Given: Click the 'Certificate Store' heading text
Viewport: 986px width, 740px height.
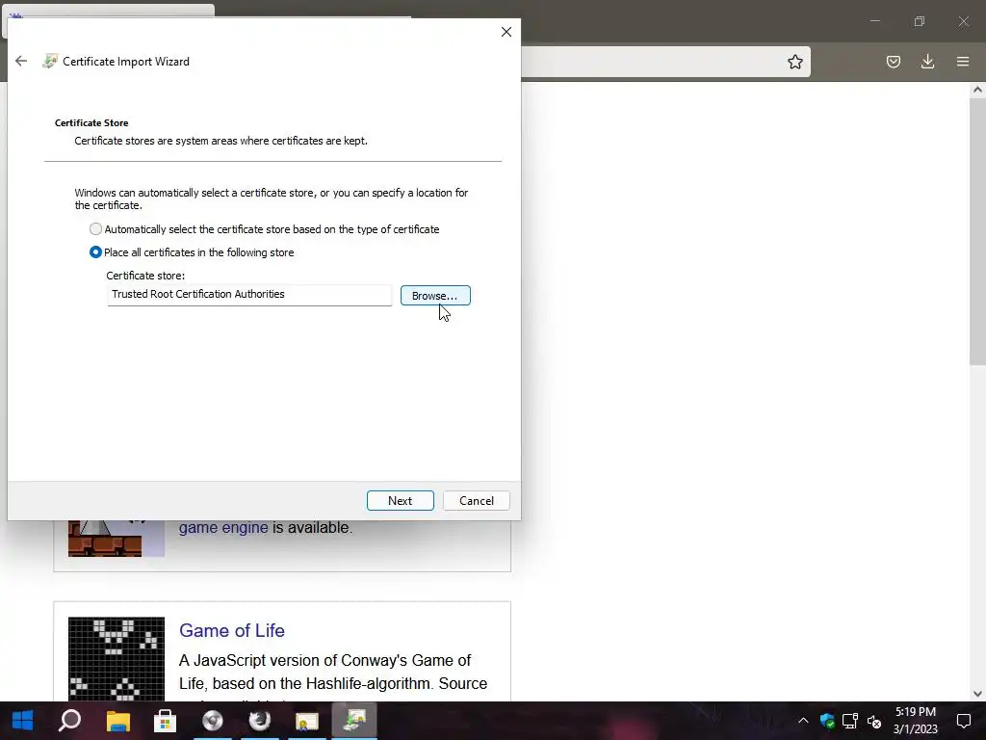Looking at the screenshot, I should tap(91, 122).
